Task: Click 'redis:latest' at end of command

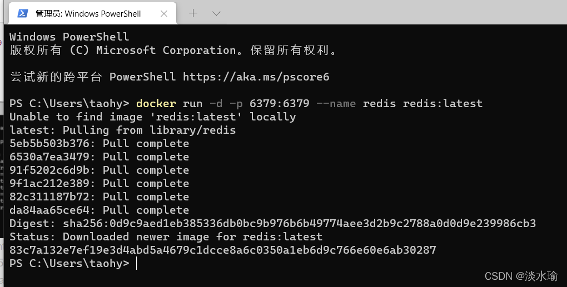Action: coord(442,104)
